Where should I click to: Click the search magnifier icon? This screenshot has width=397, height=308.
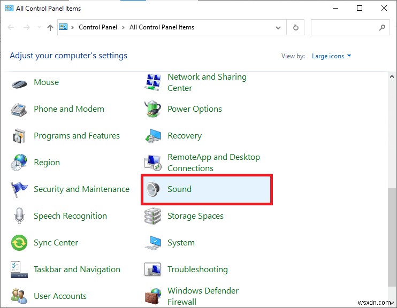382,27
